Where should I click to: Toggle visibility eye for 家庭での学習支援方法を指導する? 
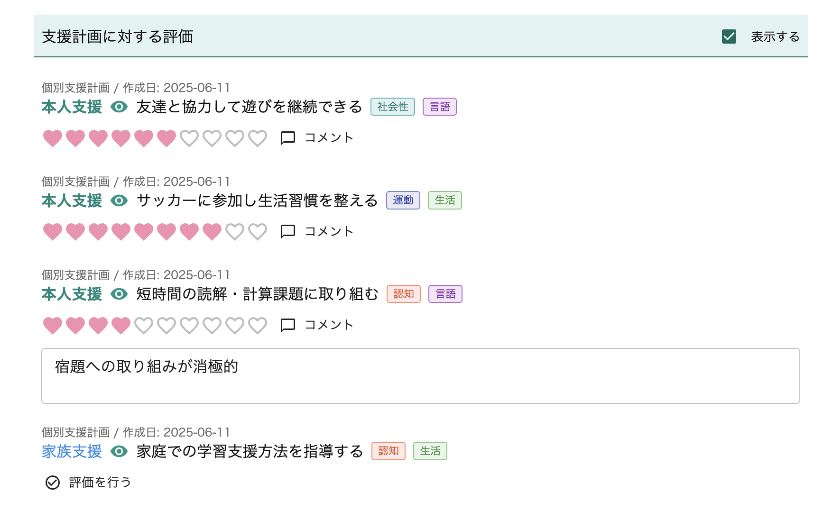pos(119,451)
